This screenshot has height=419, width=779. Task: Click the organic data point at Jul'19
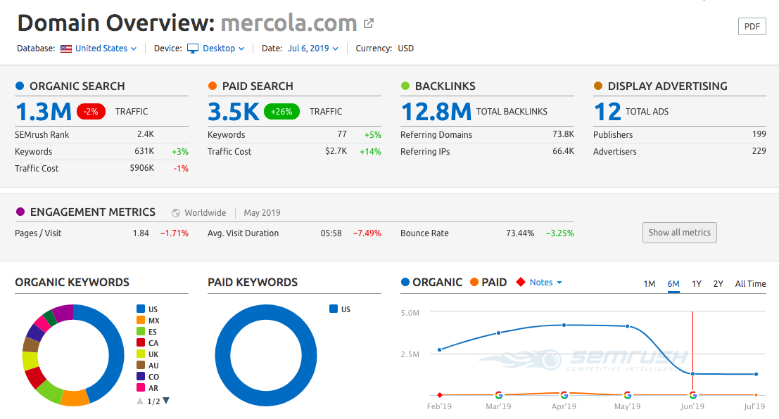[x=756, y=374]
